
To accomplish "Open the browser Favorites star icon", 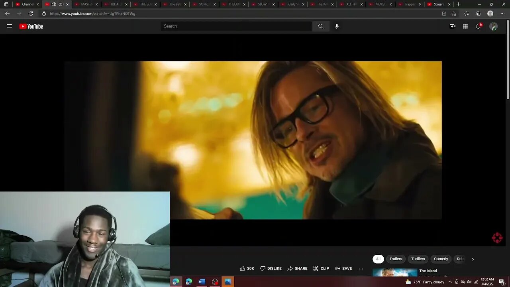I will click(x=467, y=14).
